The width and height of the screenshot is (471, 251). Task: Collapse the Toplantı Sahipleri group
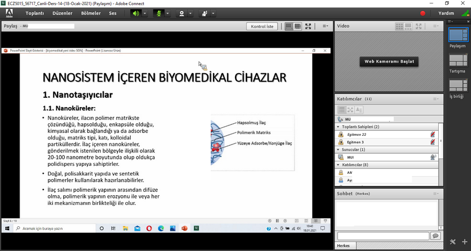[x=338, y=127]
